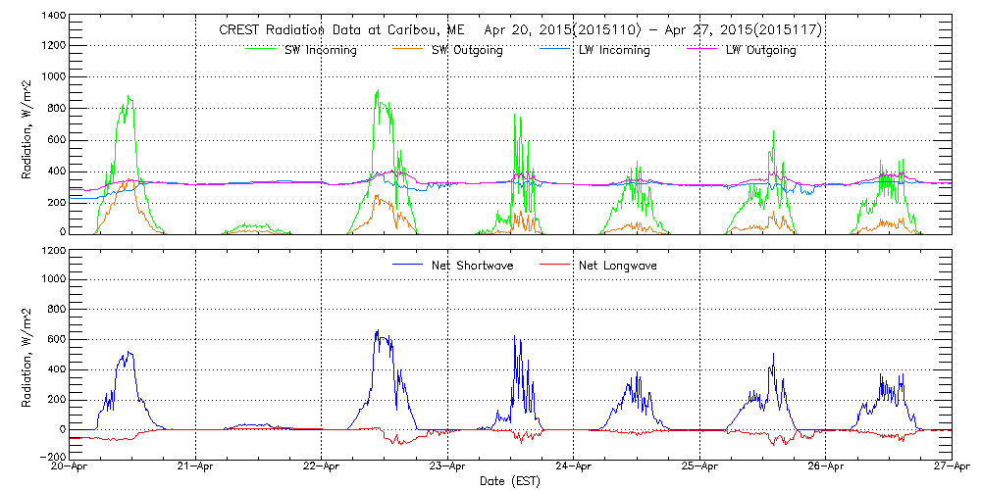This screenshot has width=981, height=490.
Task: Click the LW Outgoing legend entry
Action: point(760,50)
